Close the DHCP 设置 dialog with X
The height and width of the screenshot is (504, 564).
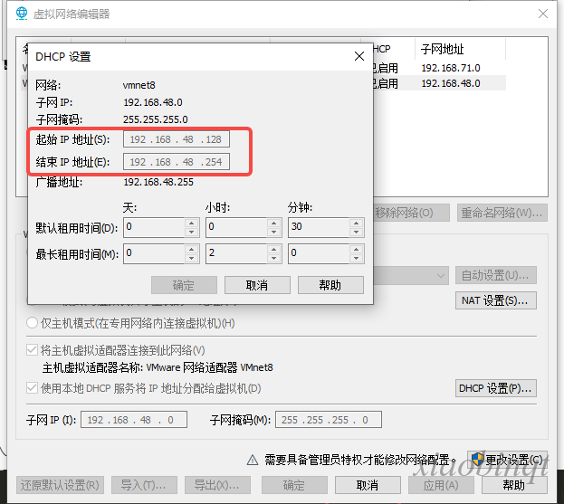[359, 56]
